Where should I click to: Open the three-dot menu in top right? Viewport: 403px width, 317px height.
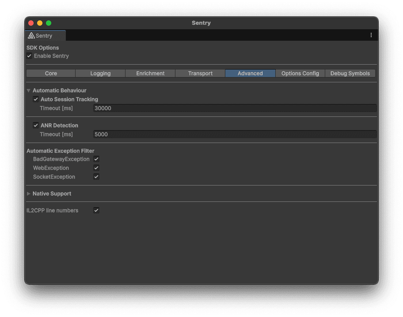tap(371, 35)
